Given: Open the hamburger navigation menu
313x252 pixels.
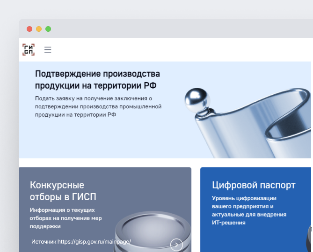Looking at the screenshot, I should coord(48,49).
